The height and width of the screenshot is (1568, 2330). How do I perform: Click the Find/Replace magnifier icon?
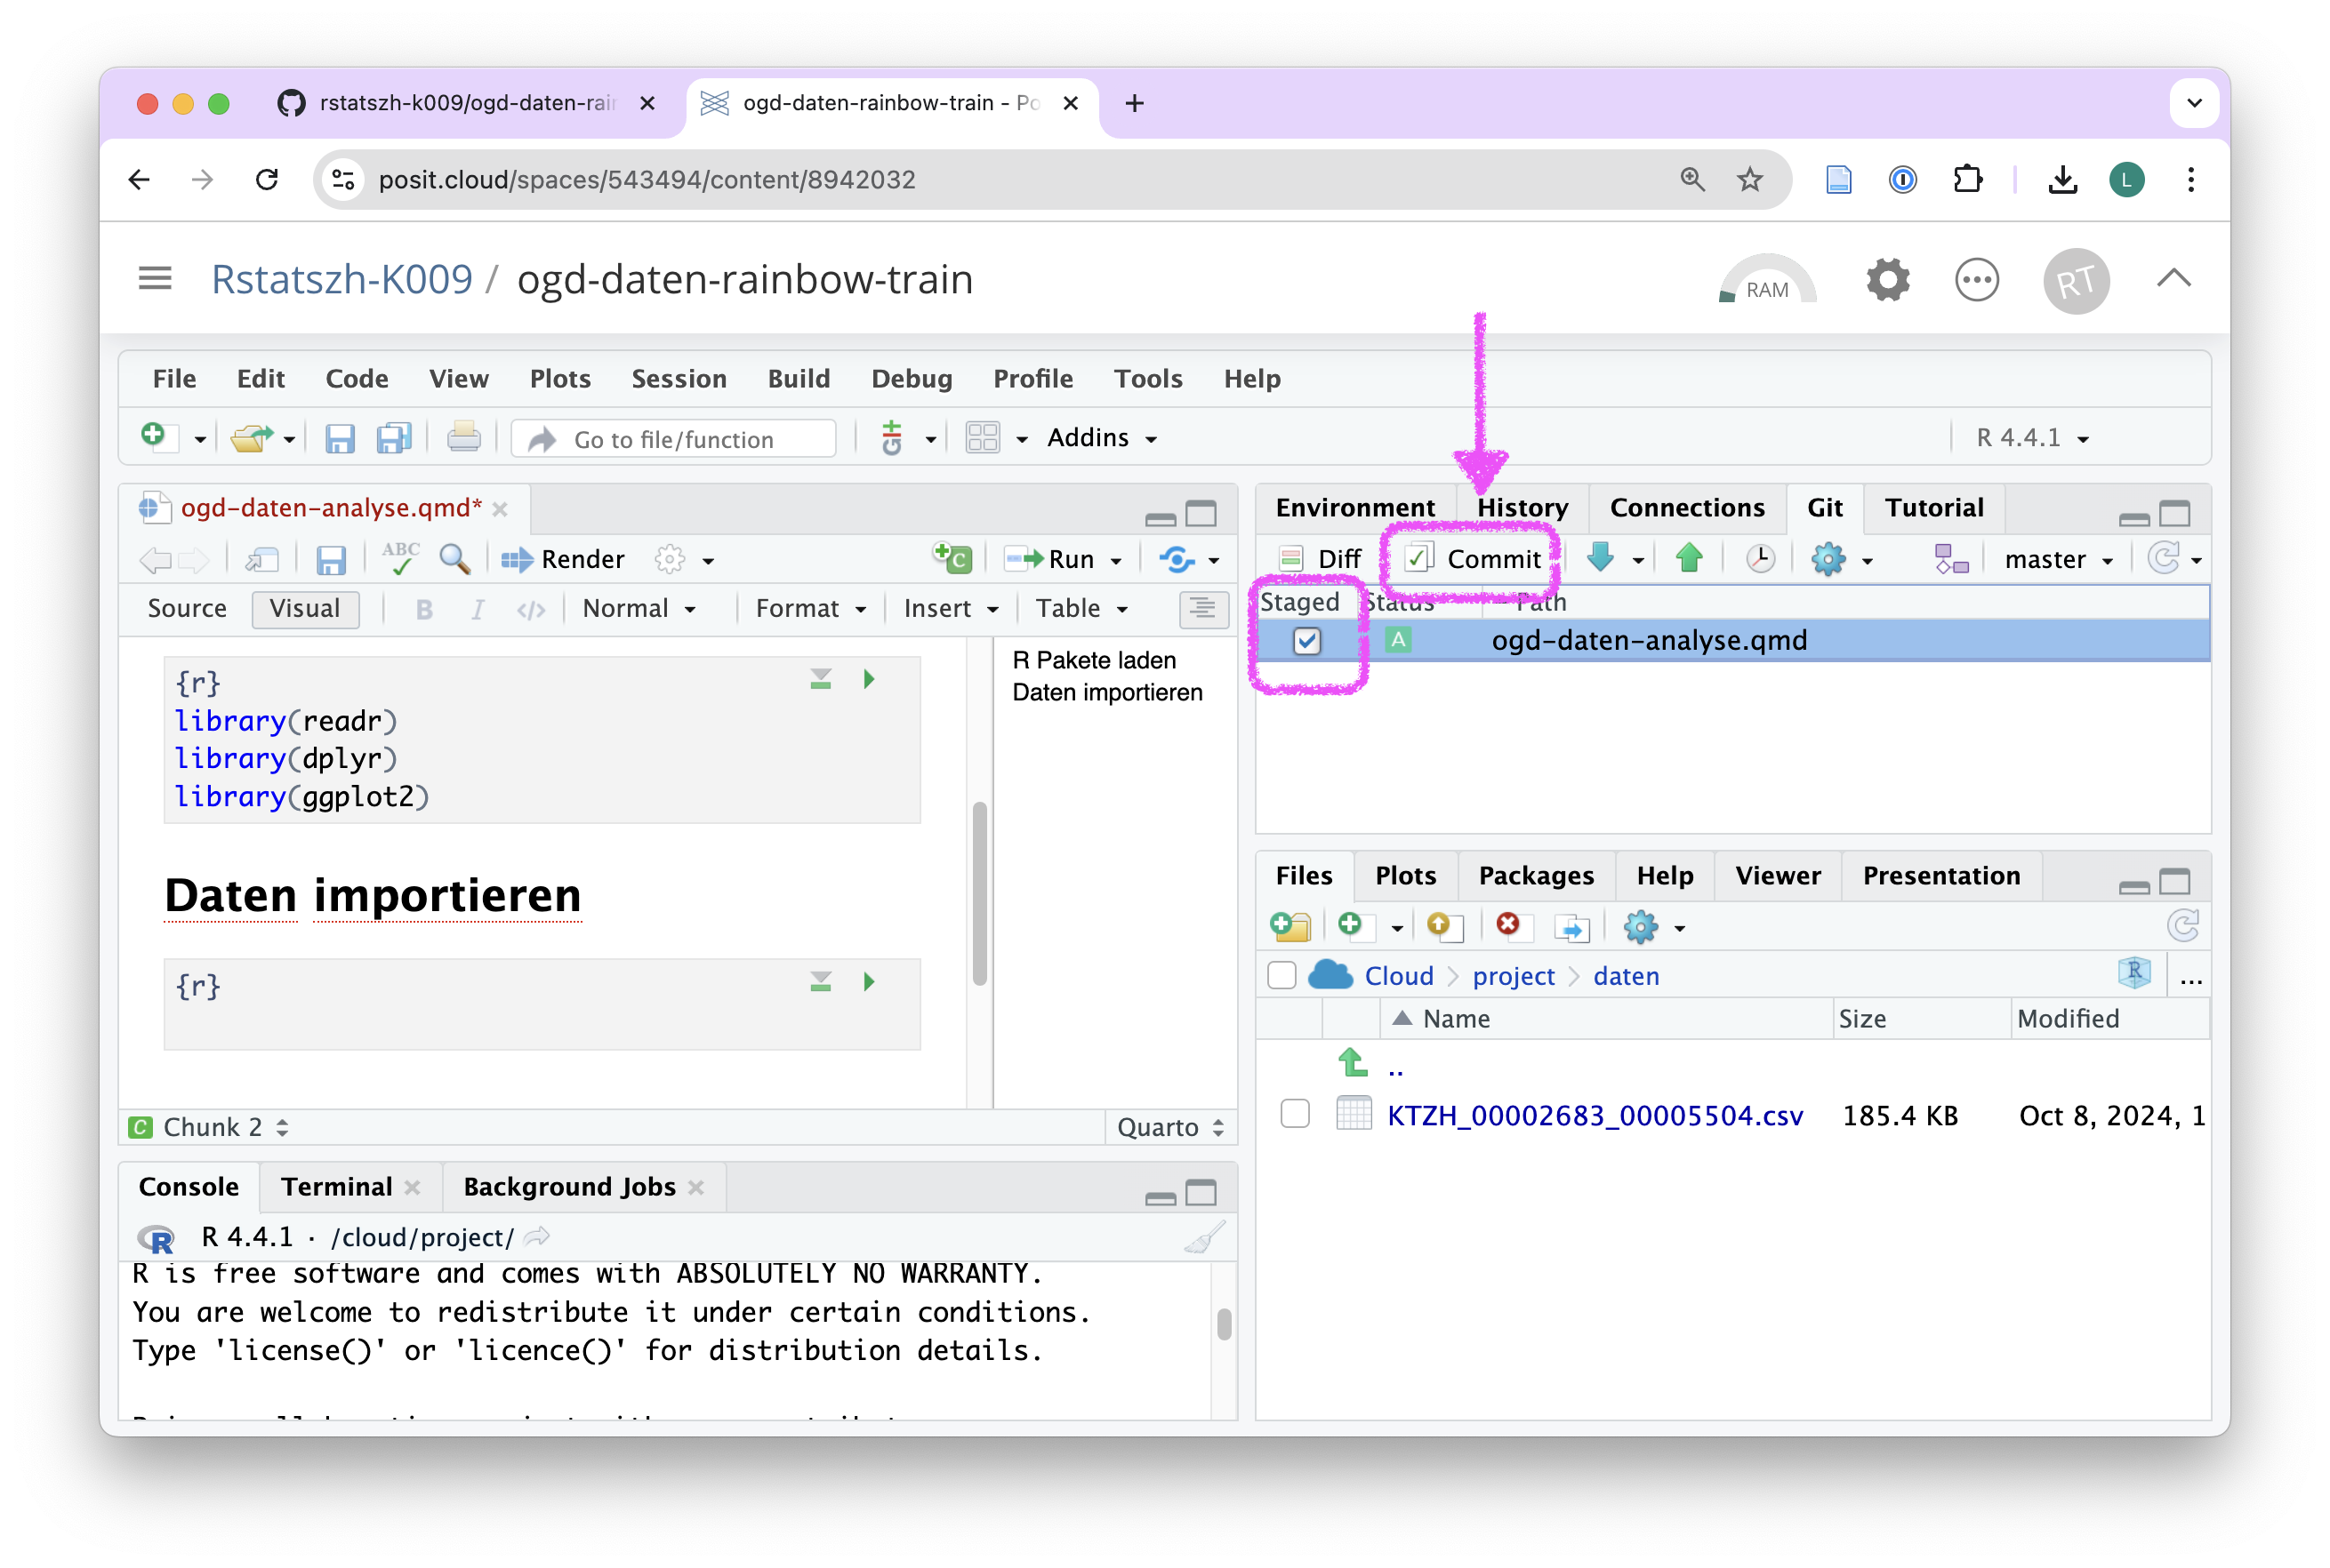pyautogui.click(x=455, y=559)
